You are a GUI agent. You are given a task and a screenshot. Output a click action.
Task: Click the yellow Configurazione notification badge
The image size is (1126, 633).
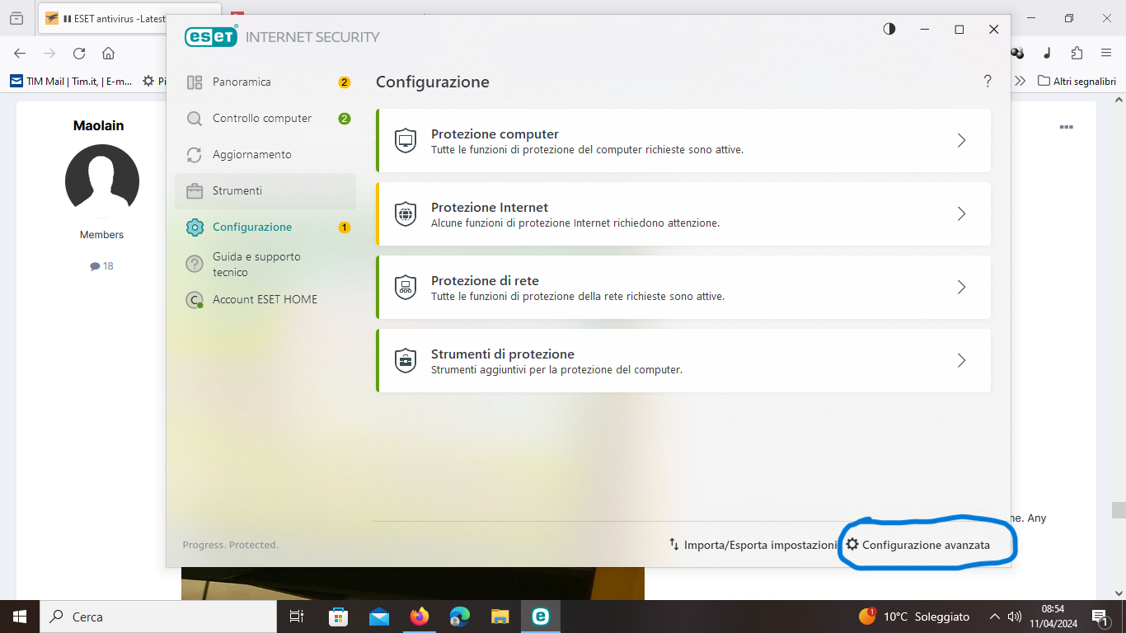coord(345,227)
